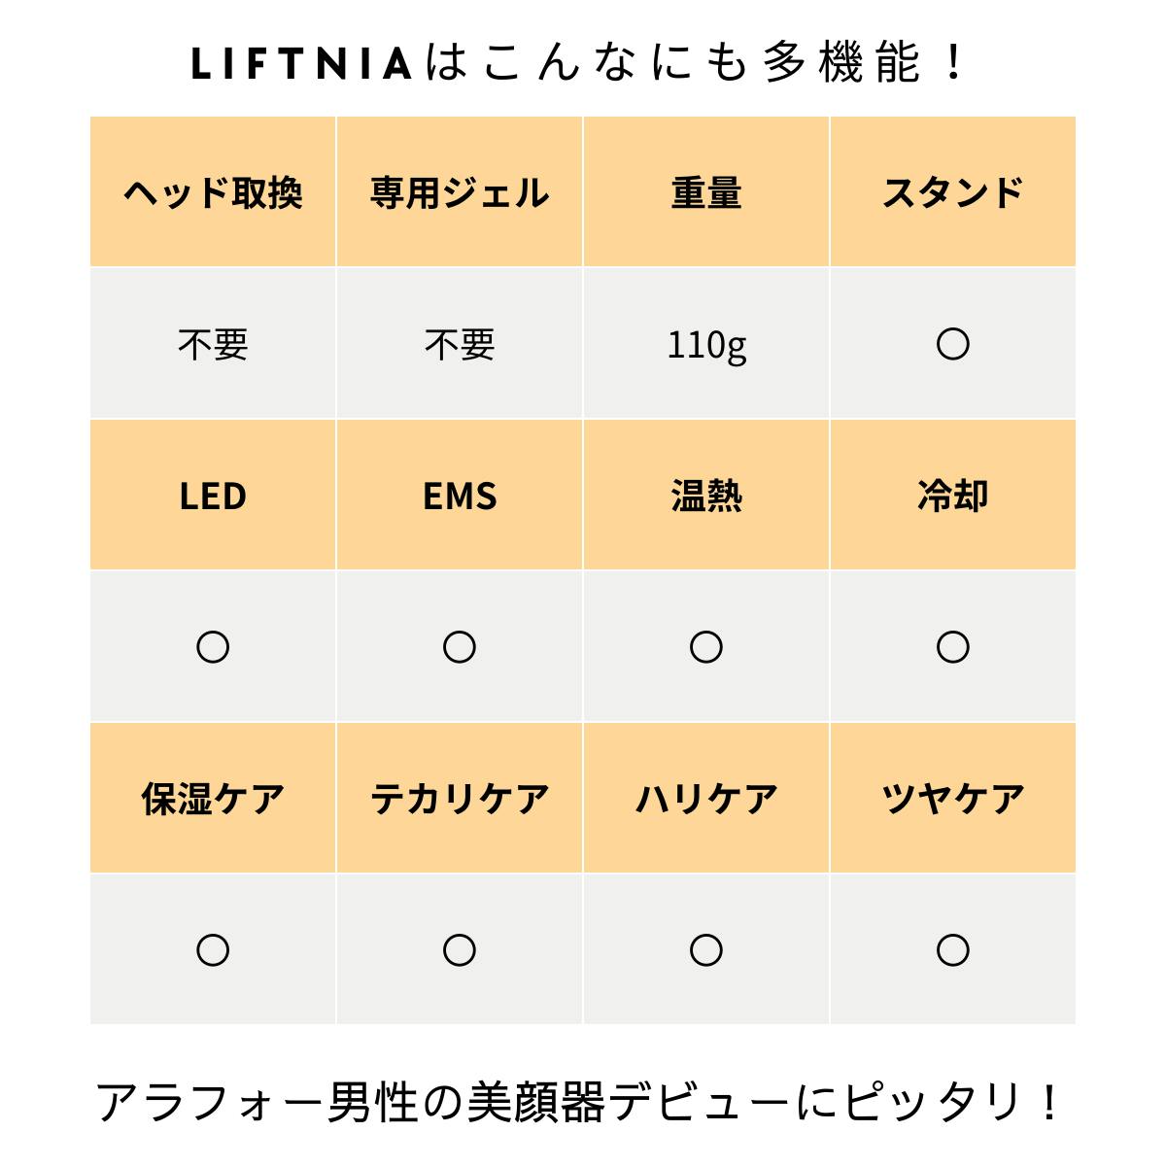The image size is (1166, 1166).
Task: Click the circle mark under スタンド
Action: click(952, 344)
